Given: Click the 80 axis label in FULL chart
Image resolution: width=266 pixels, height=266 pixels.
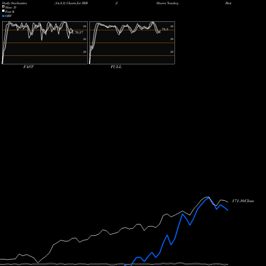Looking at the screenshot, I should 172,26.
